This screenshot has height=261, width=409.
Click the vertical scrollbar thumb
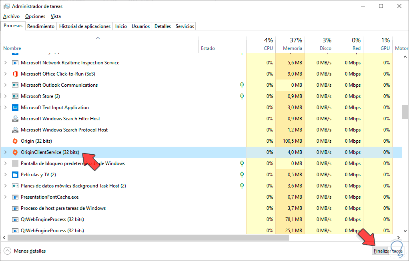tap(405, 112)
